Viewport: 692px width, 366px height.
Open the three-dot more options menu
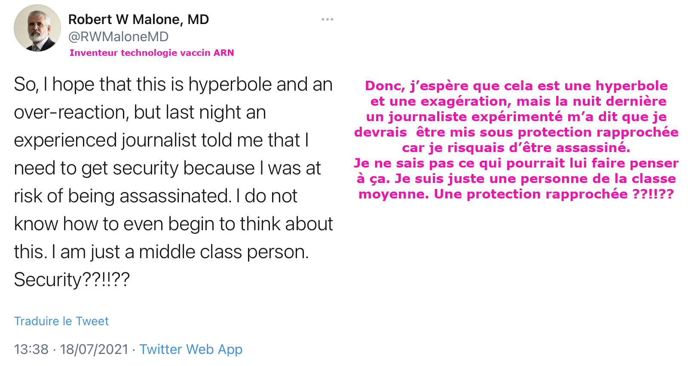click(x=327, y=19)
